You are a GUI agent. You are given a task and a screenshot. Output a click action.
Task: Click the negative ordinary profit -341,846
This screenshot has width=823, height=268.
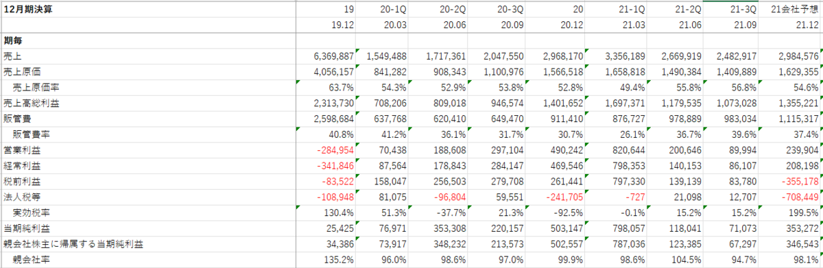(x=335, y=165)
